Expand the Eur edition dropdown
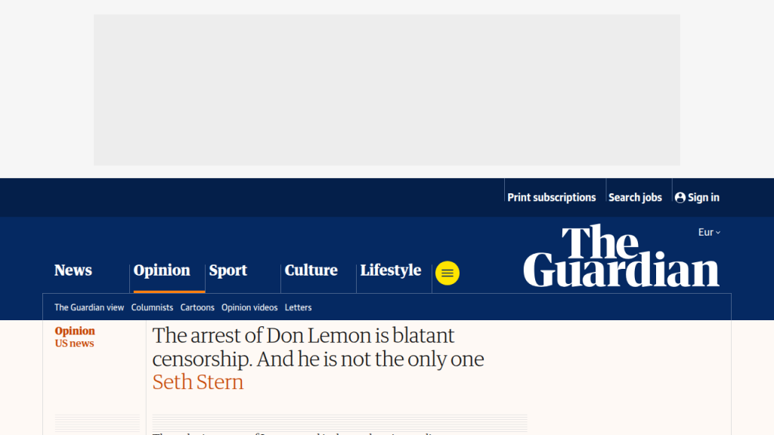The image size is (774, 435). pos(709,233)
